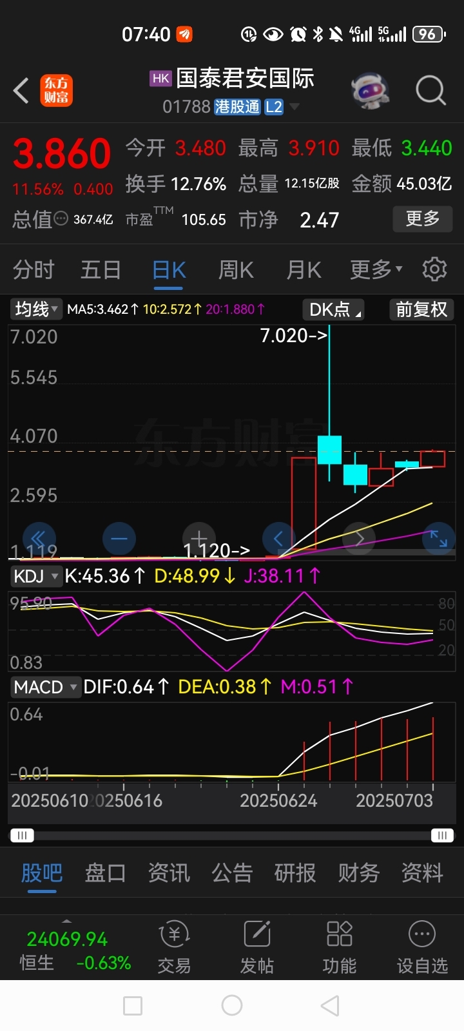Open the 研报 research tab
Image resolution: width=464 pixels, height=1031 pixels.
295,873
